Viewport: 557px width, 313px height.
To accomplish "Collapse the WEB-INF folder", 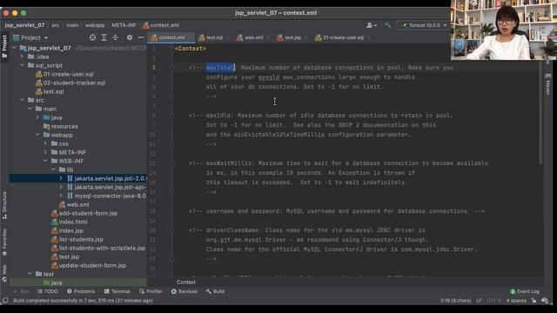I will tap(46, 161).
